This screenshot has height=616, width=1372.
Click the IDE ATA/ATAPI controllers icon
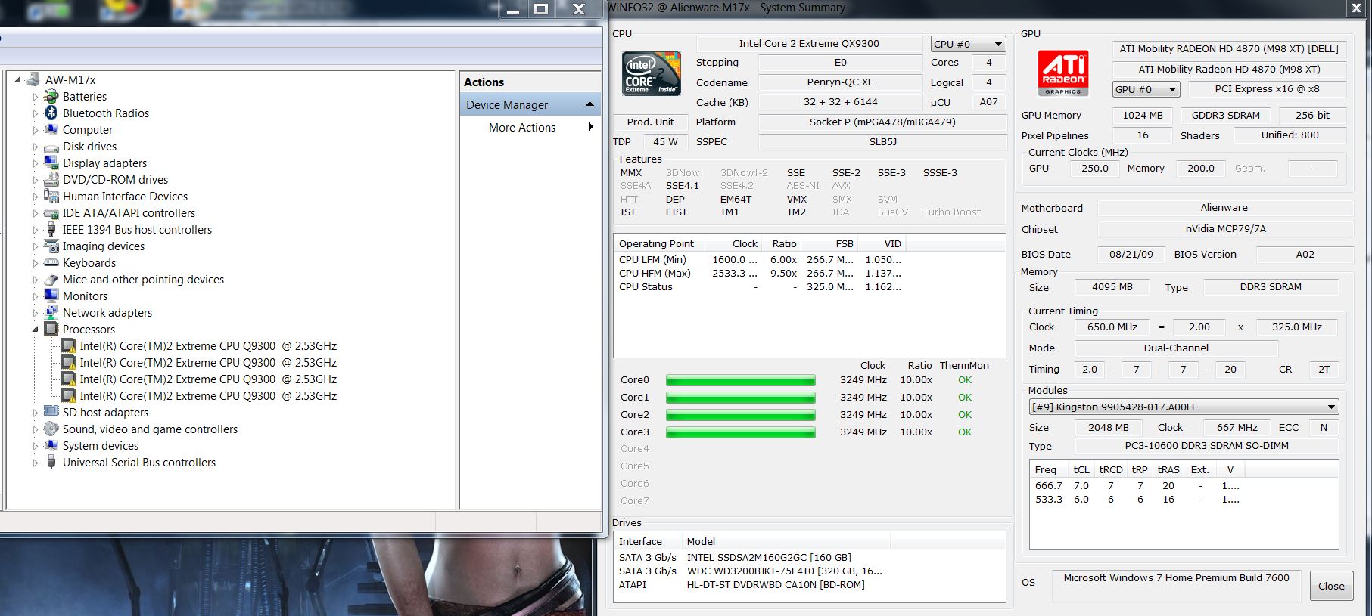point(51,213)
